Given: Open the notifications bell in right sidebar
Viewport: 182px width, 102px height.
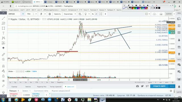Looking at the screenshot, I should (179, 87).
